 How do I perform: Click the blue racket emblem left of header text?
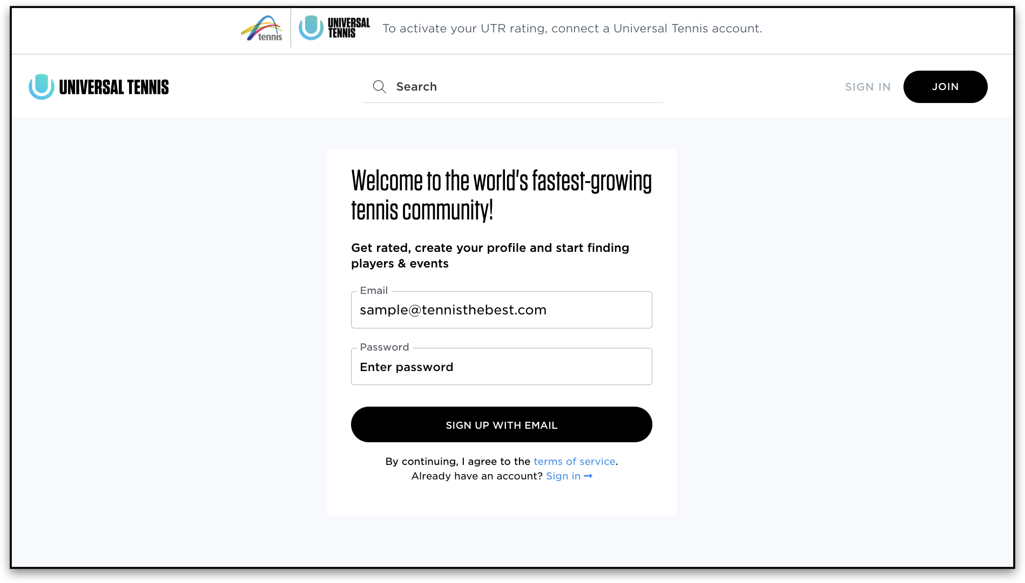(x=41, y=85)
